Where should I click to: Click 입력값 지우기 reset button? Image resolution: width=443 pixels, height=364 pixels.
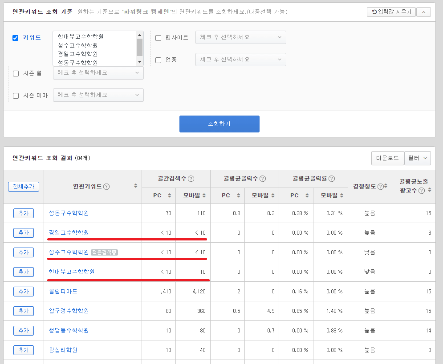click(x=391, y=12)
